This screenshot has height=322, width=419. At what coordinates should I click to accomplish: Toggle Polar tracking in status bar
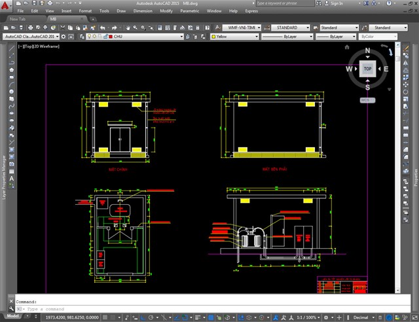pyautogui.click(x=151, y=317)
